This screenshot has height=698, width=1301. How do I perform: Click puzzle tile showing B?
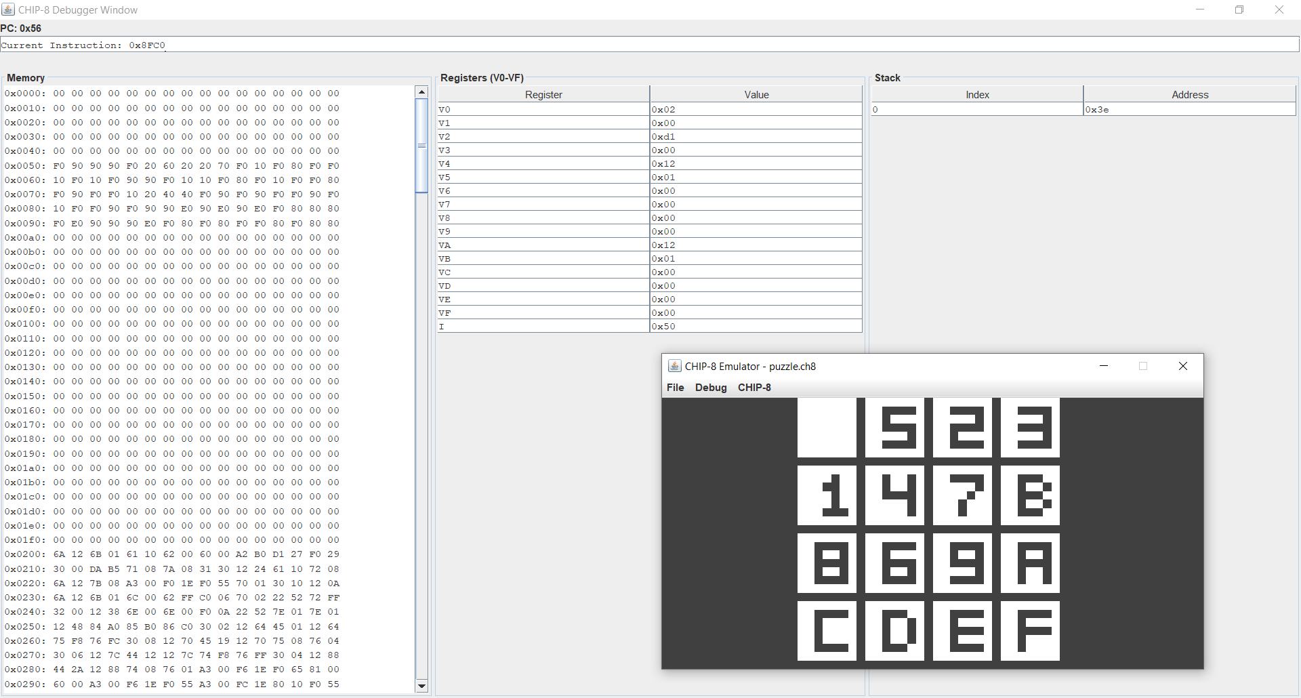1030,495
